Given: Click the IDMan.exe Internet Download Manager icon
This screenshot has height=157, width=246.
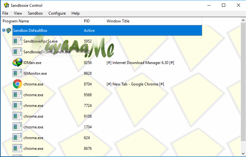Looking at the screenshot, I should 17,62.
